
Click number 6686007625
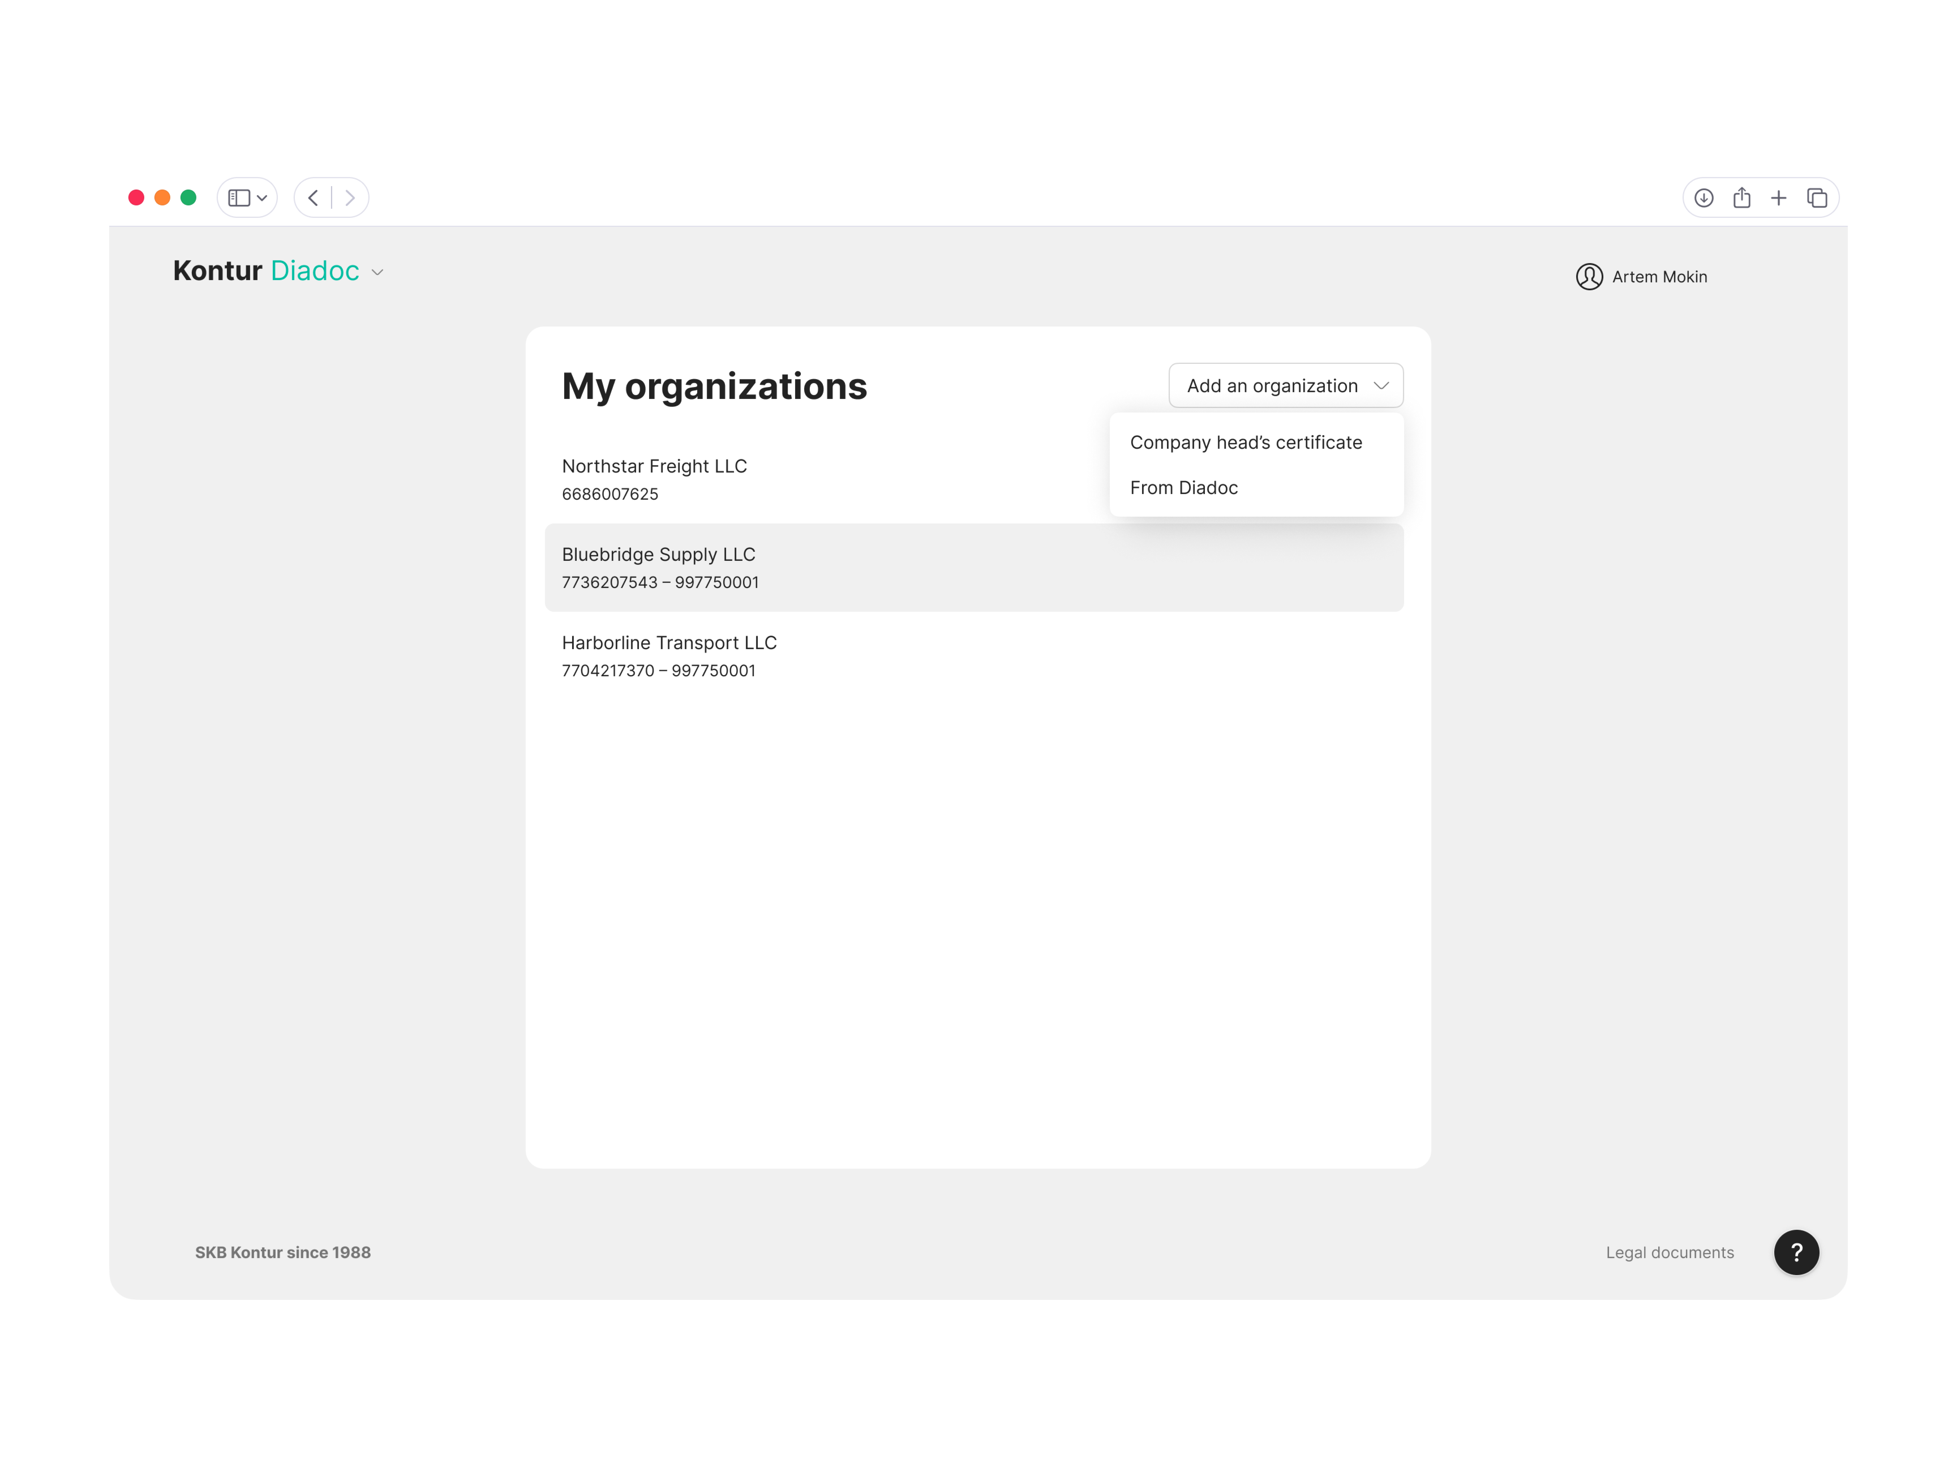tap(610, 493)
